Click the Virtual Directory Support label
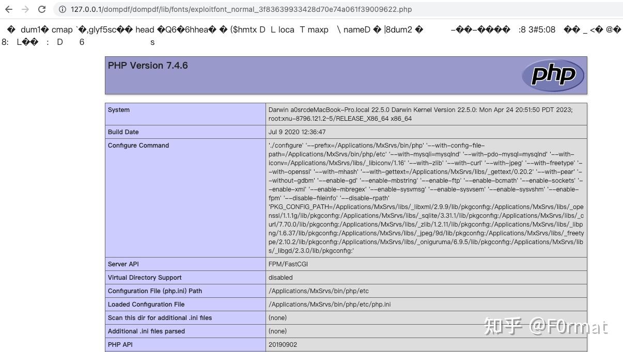 pos(145,277)
